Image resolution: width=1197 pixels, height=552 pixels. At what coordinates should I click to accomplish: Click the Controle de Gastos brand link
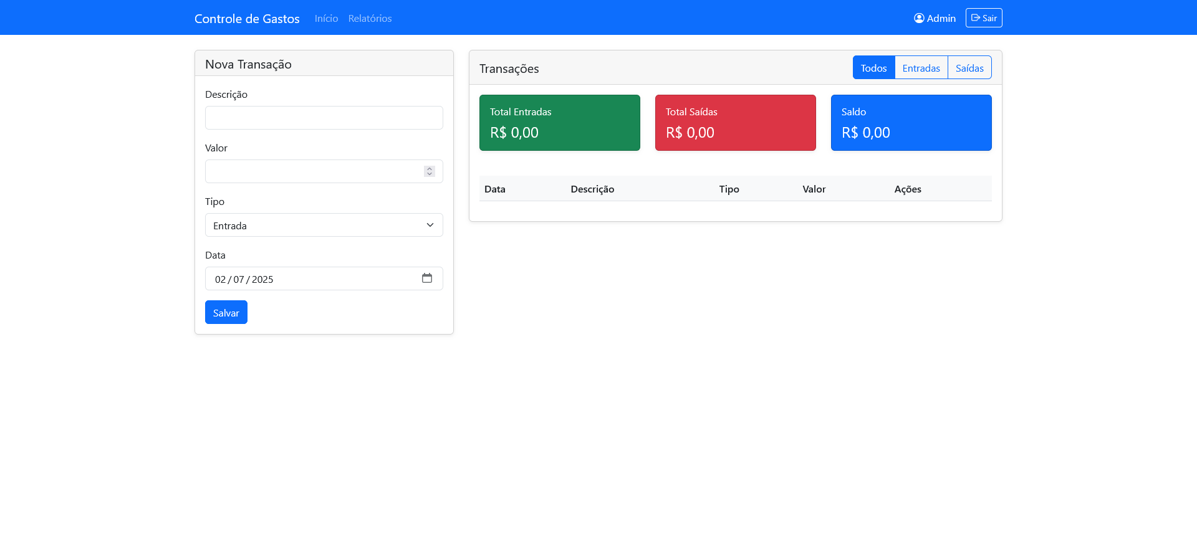click(x=247, y=19)
